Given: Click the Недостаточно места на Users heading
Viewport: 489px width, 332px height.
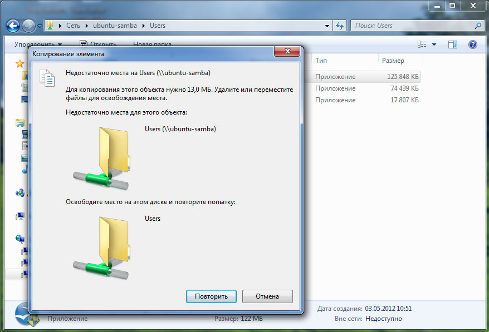Looking at the screenshot, I should point(138,73).
